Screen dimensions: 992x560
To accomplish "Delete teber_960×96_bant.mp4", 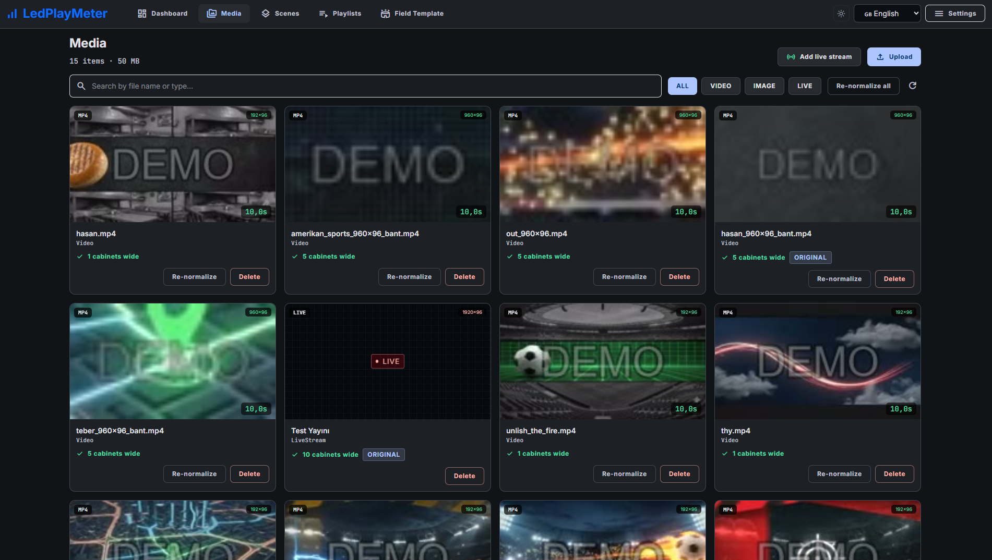I will click(249, 474).
